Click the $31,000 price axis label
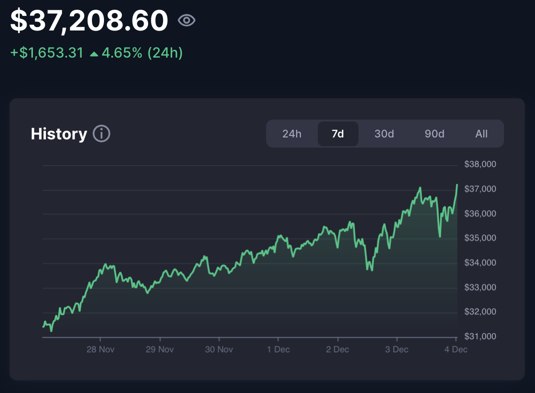The image size is (535, 393). [x=480, y=336]
